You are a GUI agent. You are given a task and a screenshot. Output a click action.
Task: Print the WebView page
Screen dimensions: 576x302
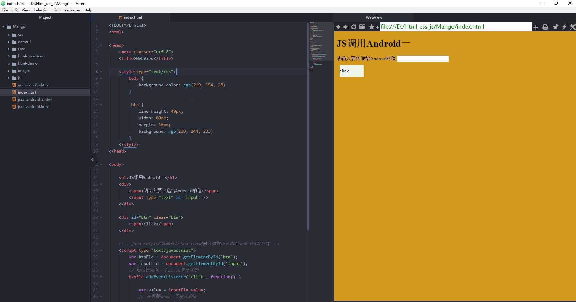click(545, 27)
